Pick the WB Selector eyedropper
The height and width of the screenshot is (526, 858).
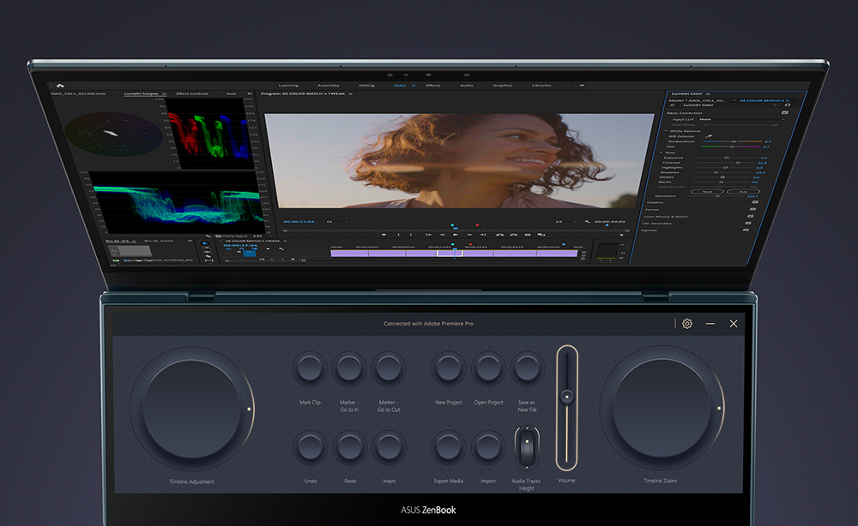pos(709,135)
